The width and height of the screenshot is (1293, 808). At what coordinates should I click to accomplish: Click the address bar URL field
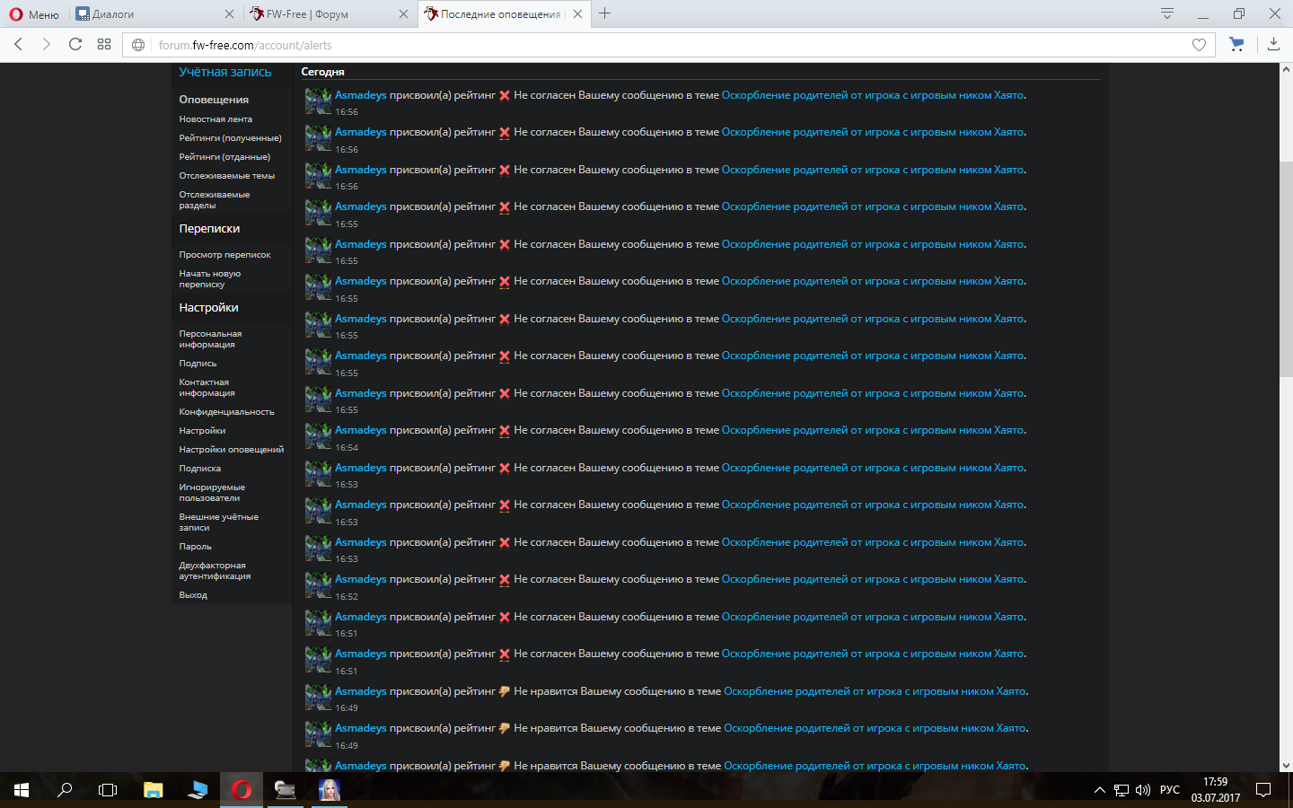[629, 45]
